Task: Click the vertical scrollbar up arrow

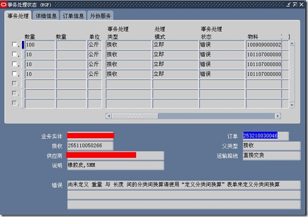Action: click(x=292, y=43)
